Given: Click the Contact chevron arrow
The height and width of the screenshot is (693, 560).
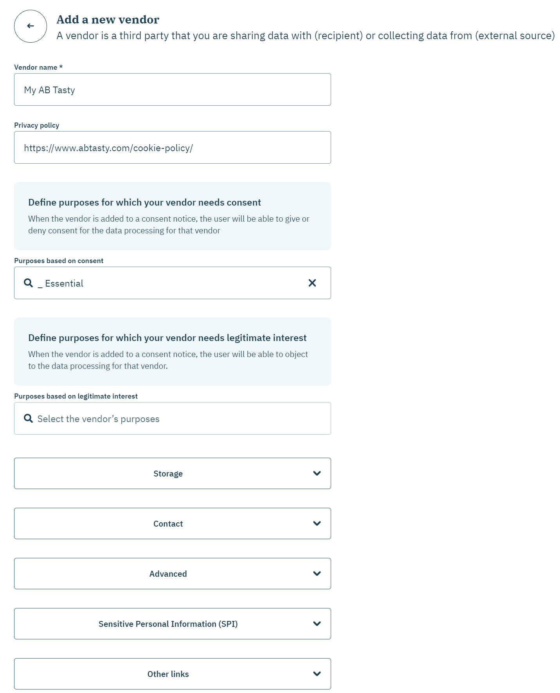Looking at the screenshot, I should pyautogui.click(x=317, y=523).
